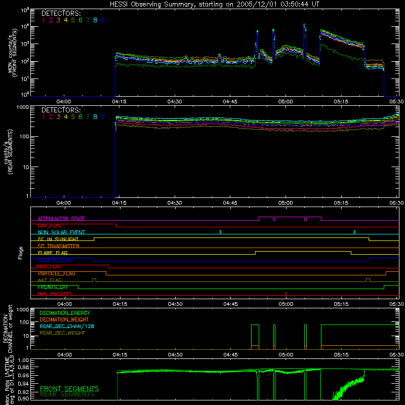Click the Flags vertical axis title
The height and width of the screenshot is (405, 405).
coord(21,253)
